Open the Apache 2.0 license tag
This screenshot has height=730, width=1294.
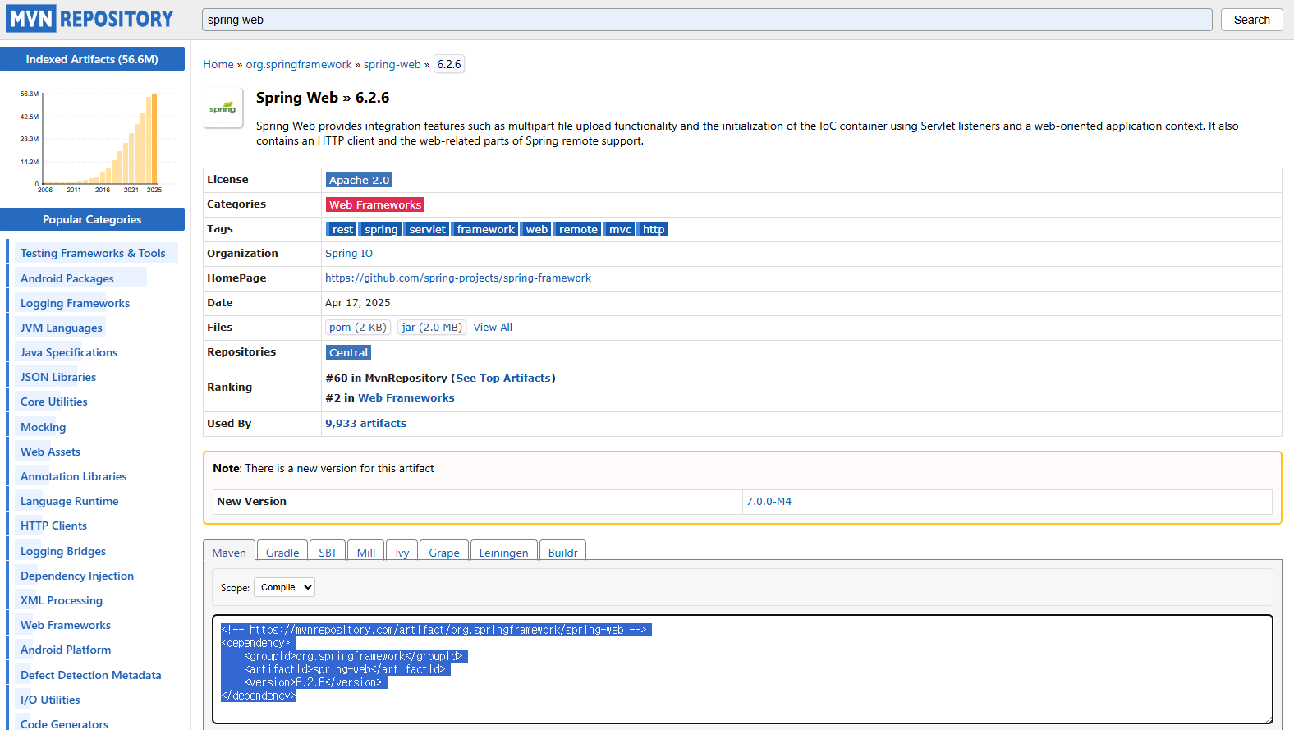point(360,180)
